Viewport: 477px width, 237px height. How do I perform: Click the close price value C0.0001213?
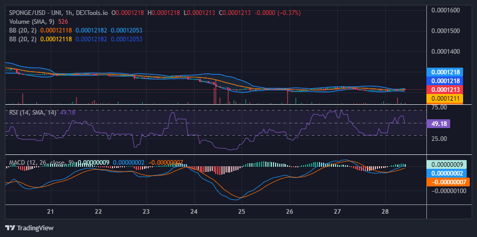[x=234, y=13]
